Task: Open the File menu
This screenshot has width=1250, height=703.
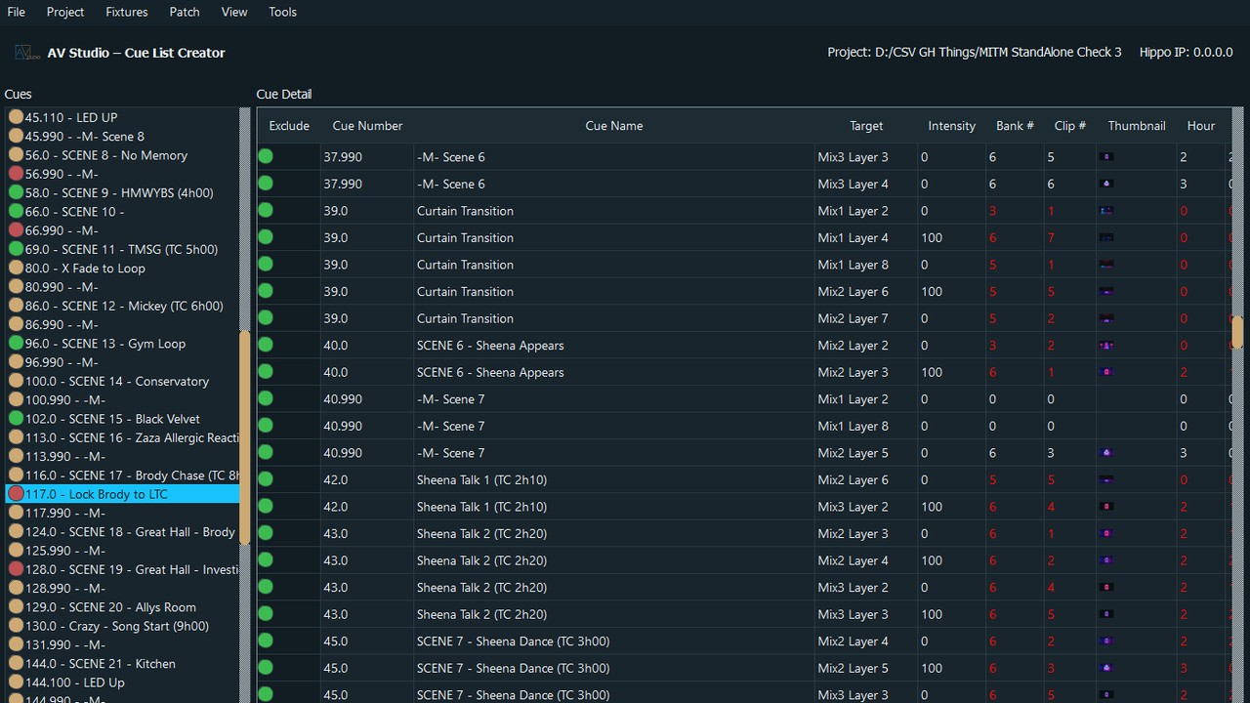Action: coord(16,12)
